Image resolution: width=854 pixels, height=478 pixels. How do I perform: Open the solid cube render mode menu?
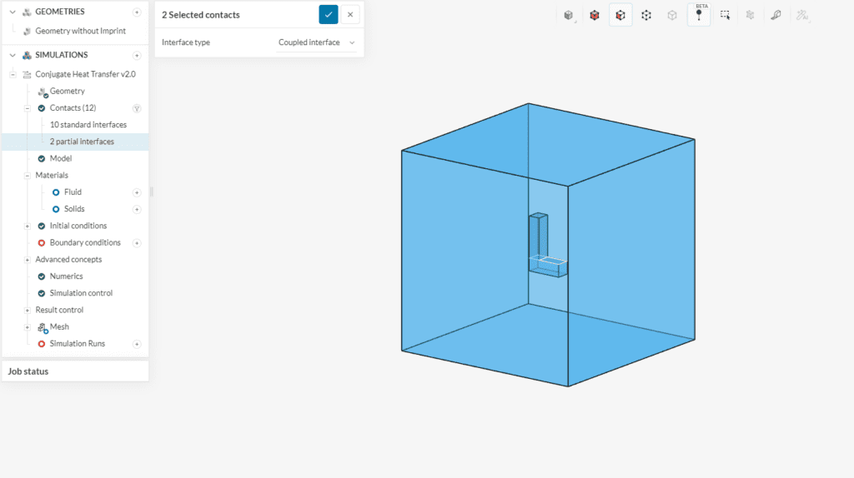pyautogui.click(x=569, y=15)
